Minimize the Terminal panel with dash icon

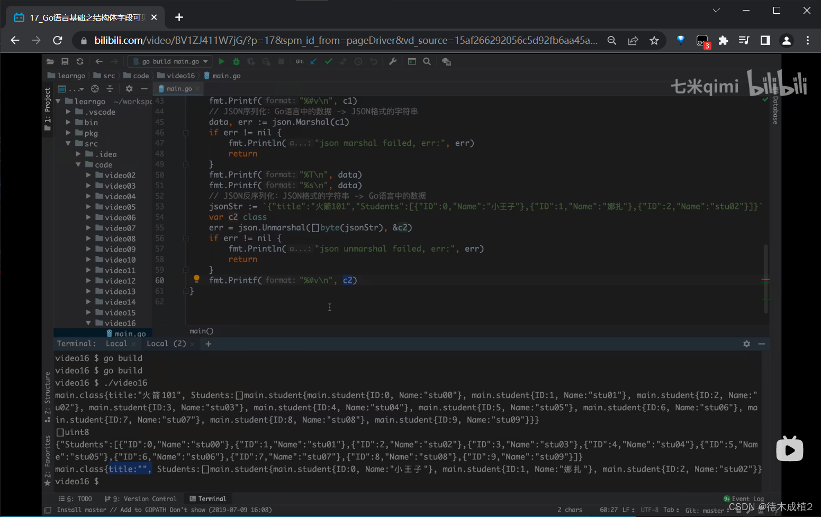762,344
